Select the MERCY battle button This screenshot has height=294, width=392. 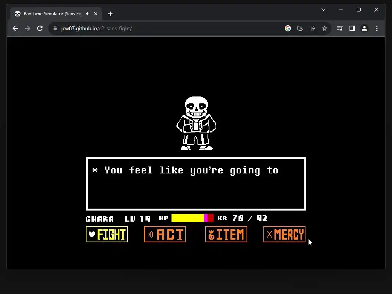click(x=284, y=234)
